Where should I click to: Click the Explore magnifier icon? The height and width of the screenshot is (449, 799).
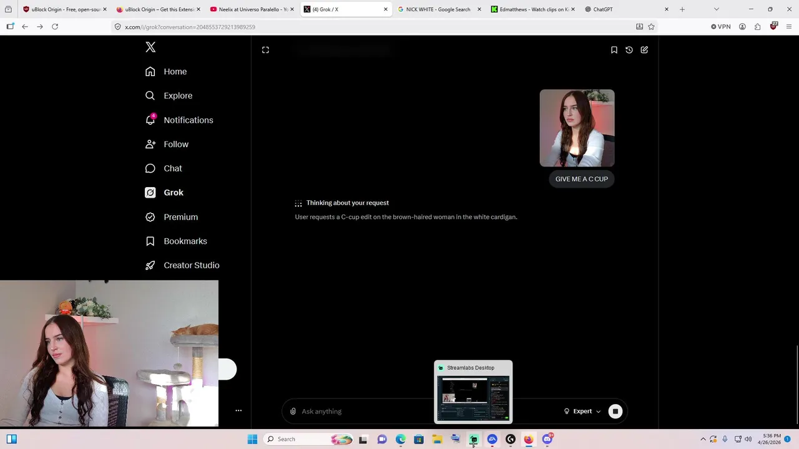[150, 95]
